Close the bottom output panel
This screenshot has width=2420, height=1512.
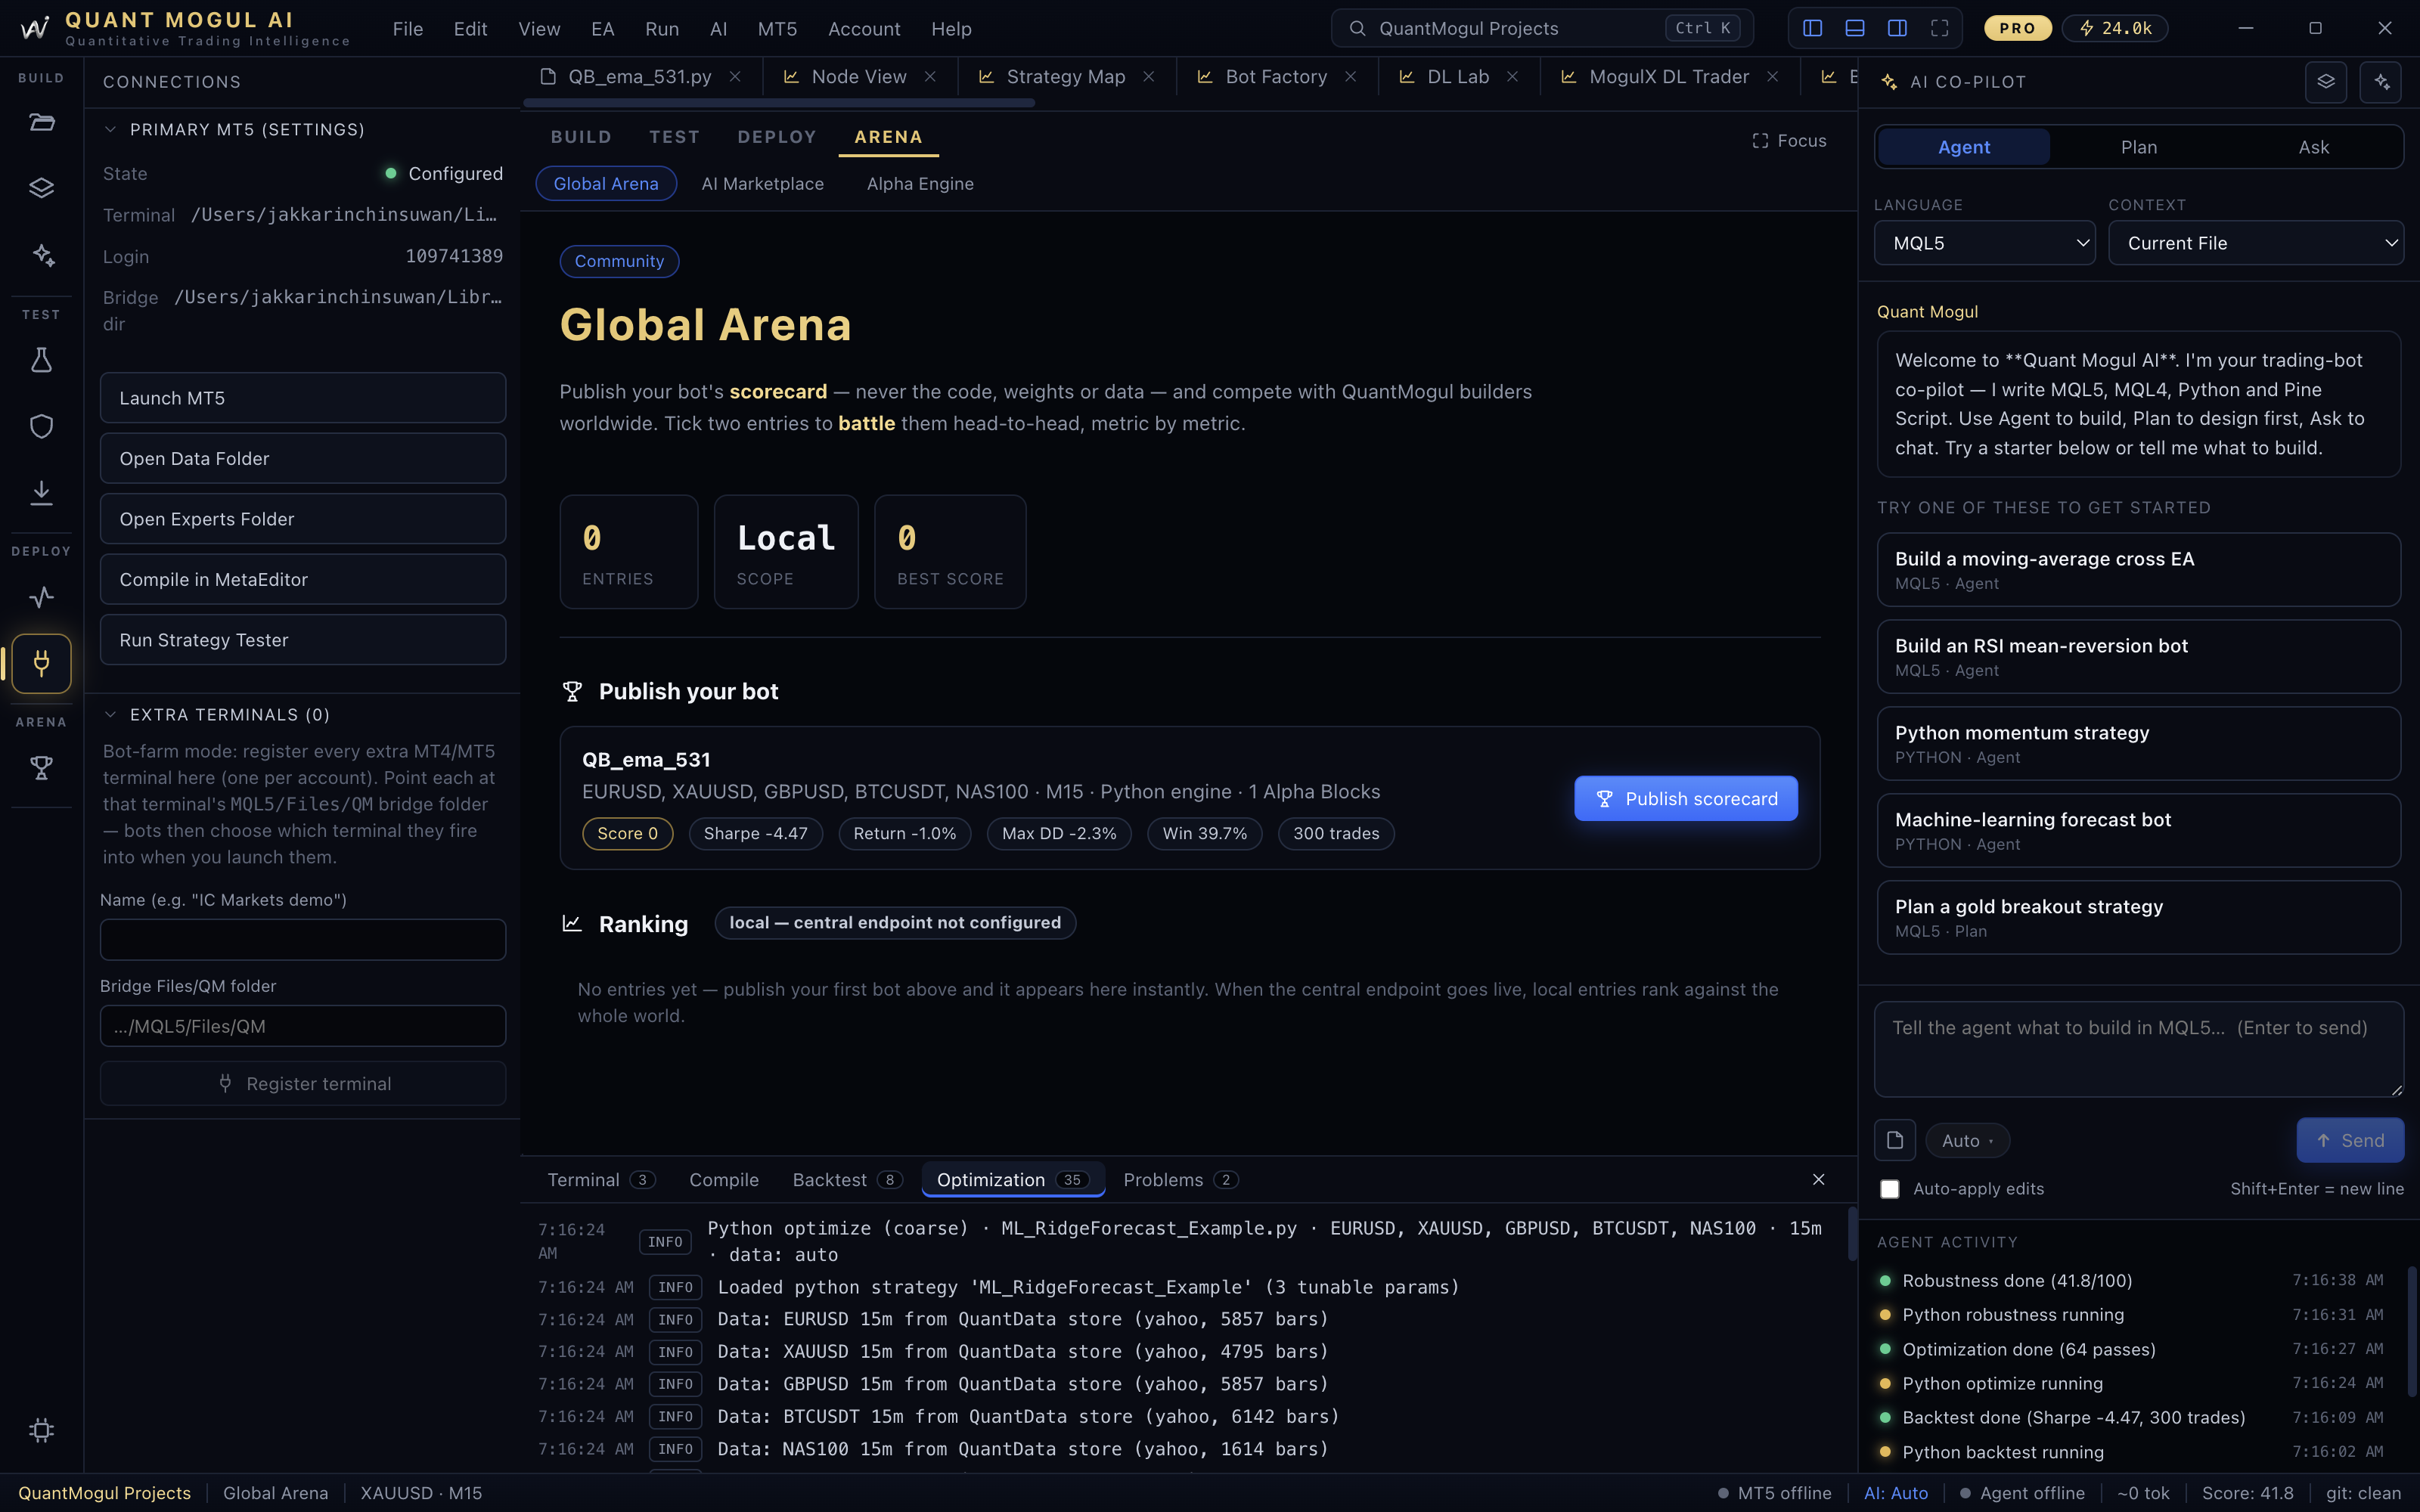(1818, 1180)
